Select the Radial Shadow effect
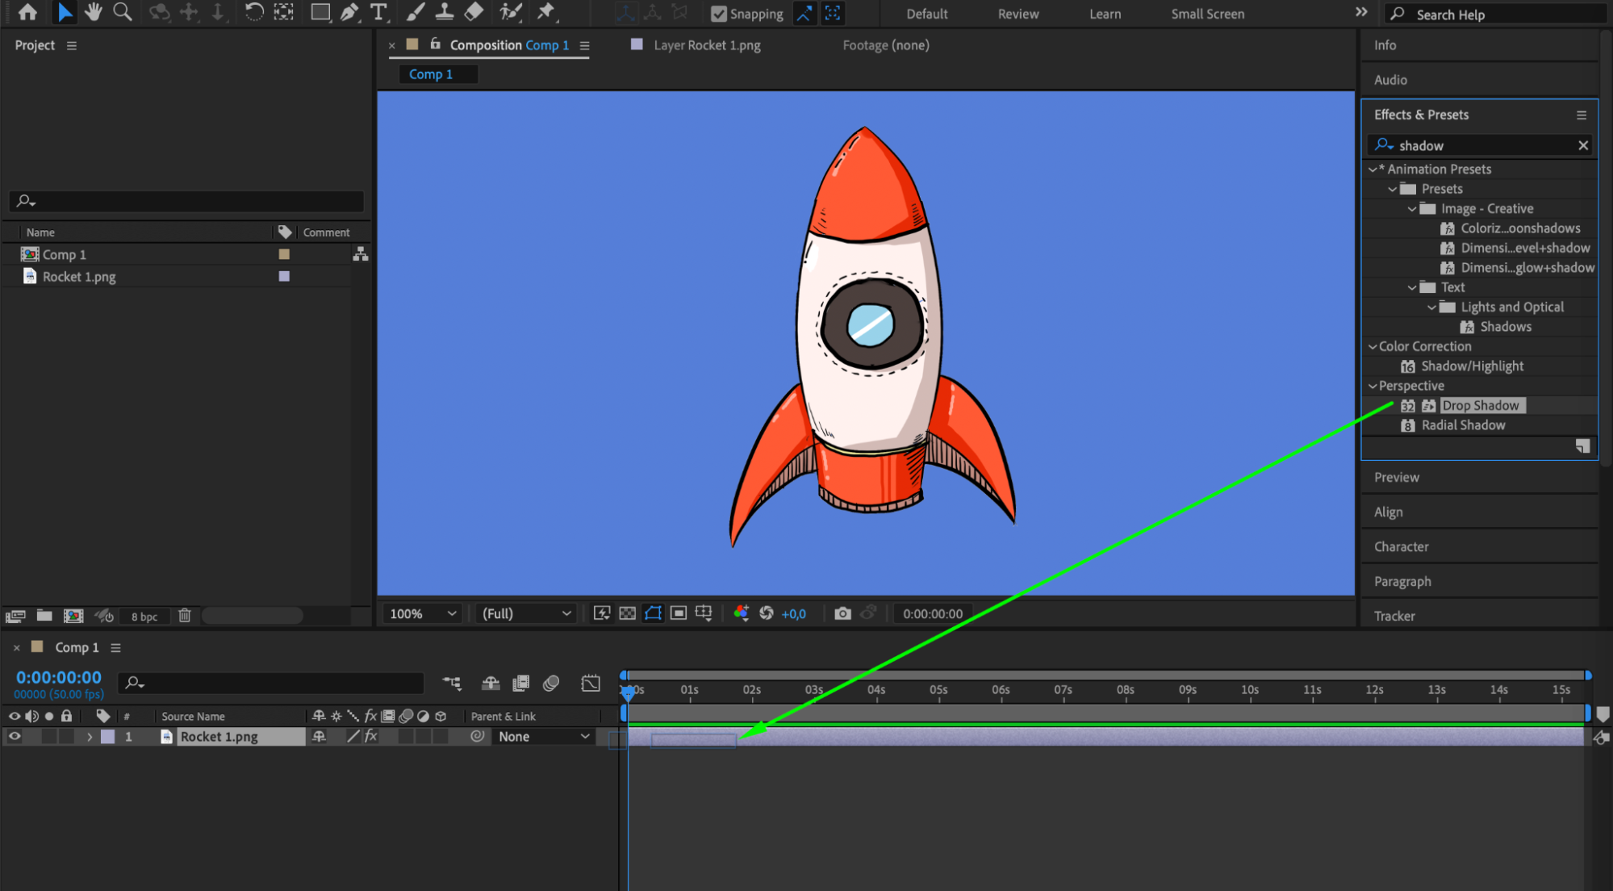 tap(1462, 425)
